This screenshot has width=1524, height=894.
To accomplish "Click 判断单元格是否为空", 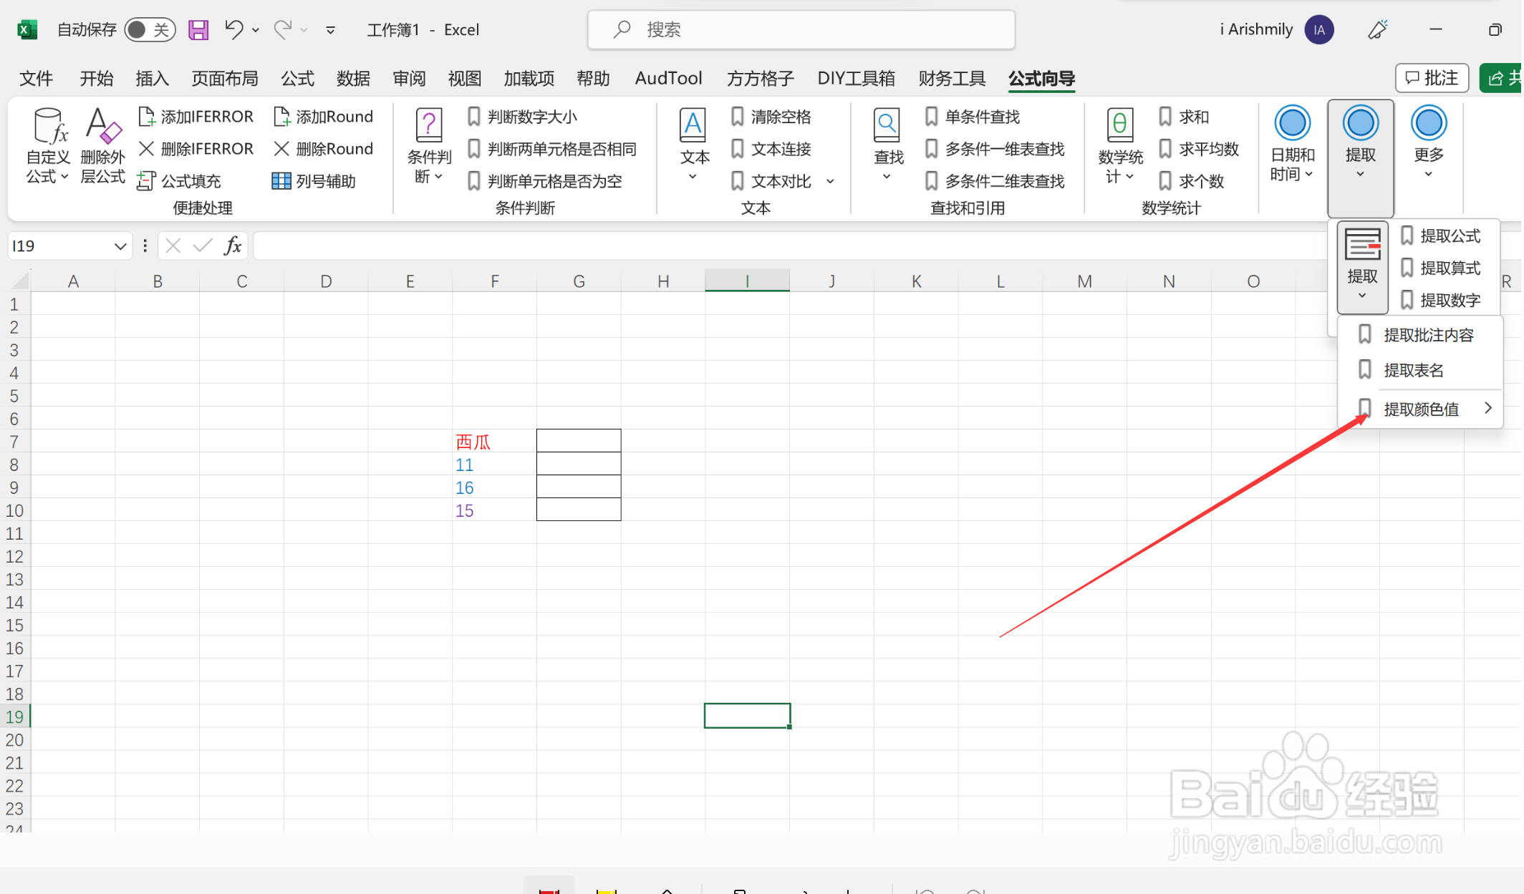I will (544, 181).
